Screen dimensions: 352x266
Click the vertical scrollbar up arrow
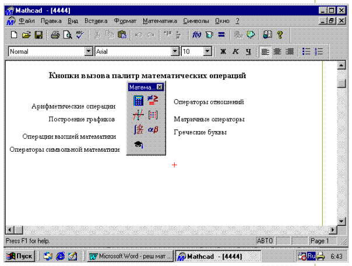tap(342, 65)
